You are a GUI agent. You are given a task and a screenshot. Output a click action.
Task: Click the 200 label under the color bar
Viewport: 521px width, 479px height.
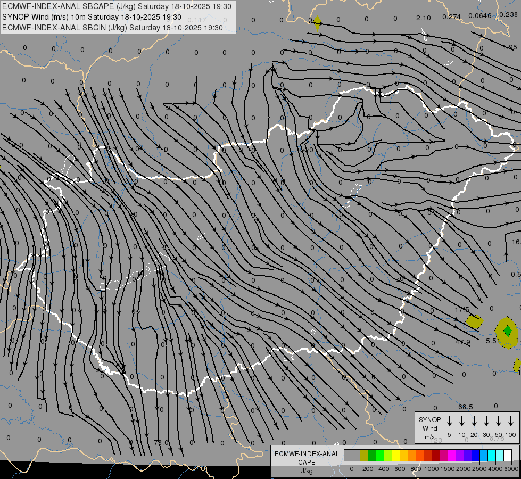[x=368, y=469]
